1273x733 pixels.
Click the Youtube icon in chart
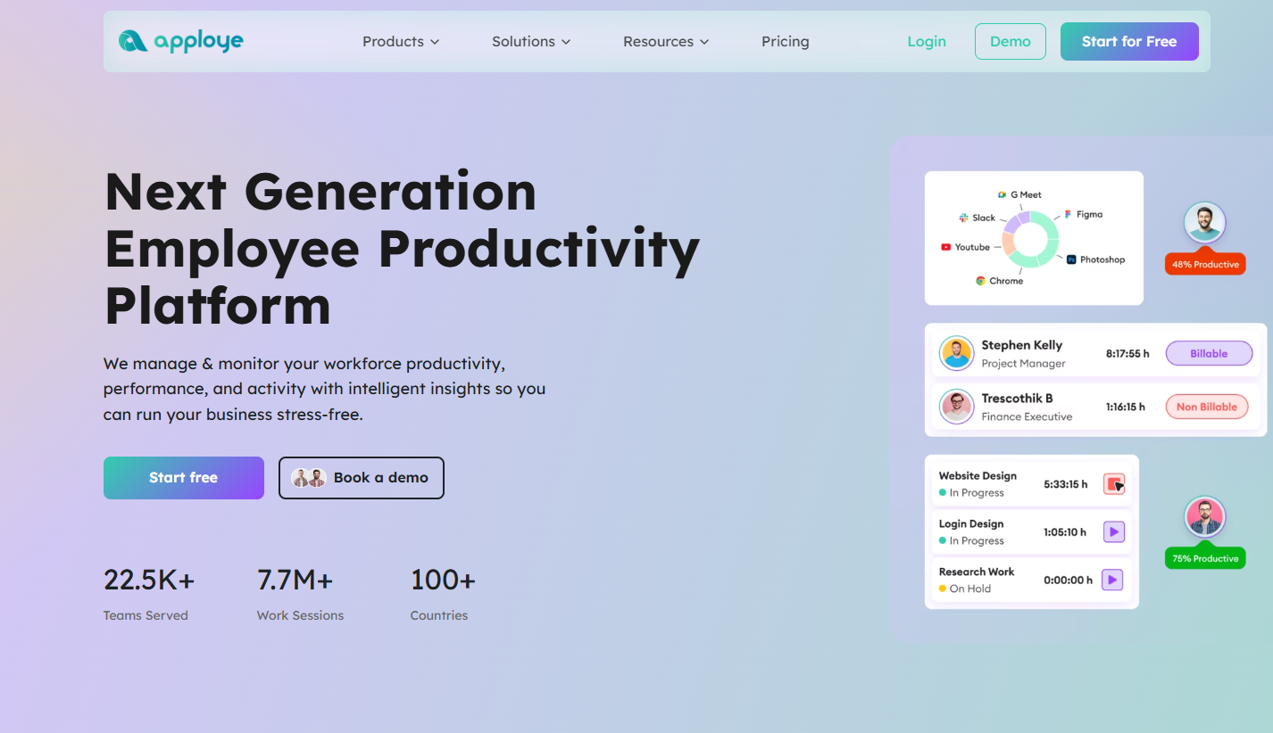coord(945,247)
